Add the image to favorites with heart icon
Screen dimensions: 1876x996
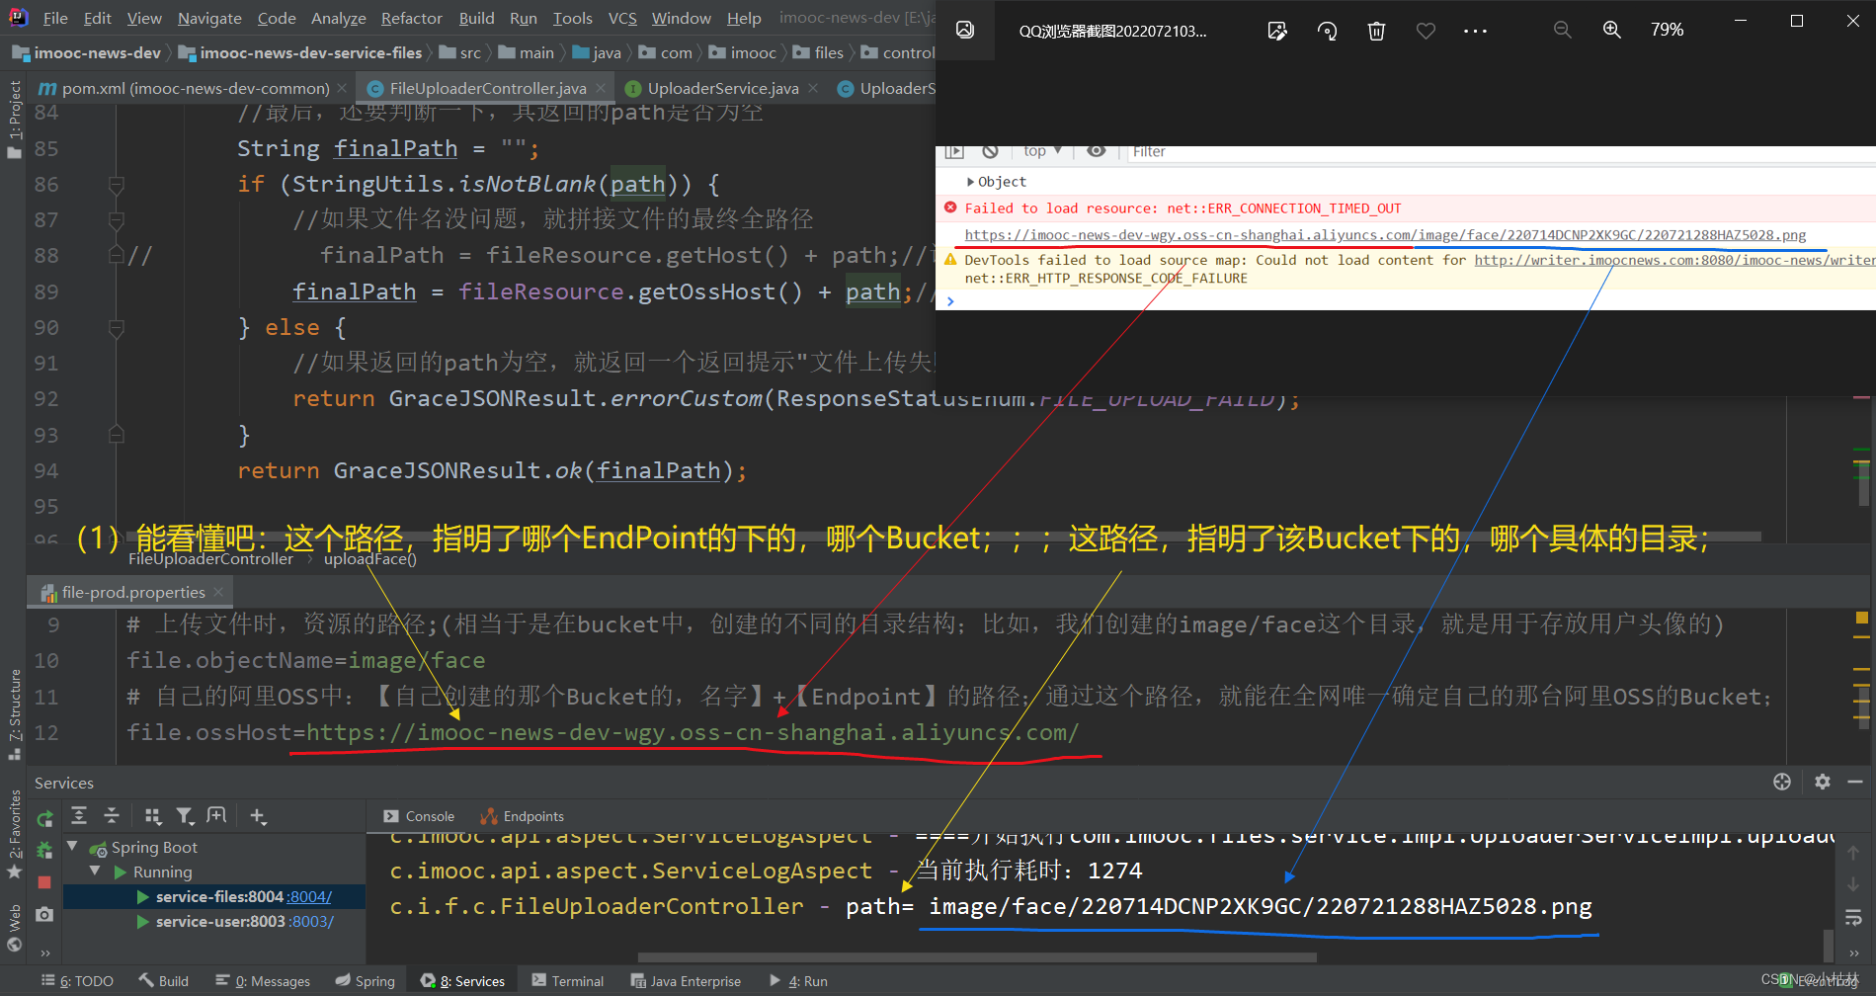coord(1426,31)
